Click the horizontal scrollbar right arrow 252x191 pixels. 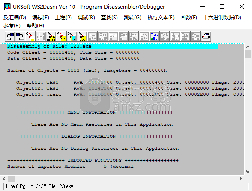[240, 179]
